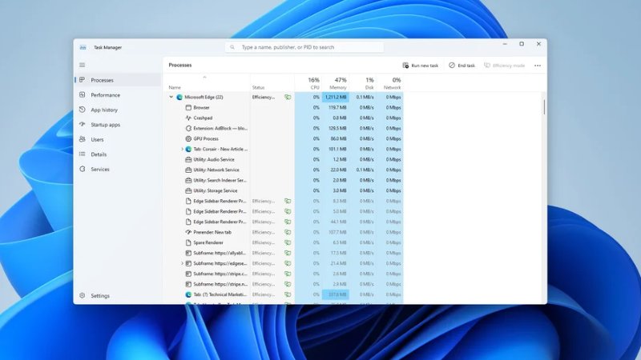Sort by the 16% CPU column header
This screenshot has height=360, width=641.
(308, 83)
